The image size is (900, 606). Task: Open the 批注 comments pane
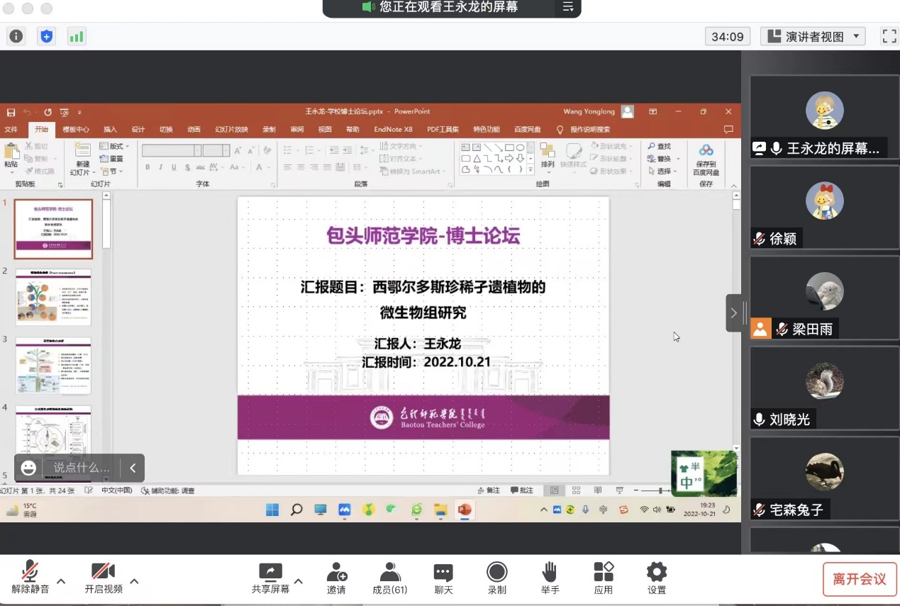522,490
